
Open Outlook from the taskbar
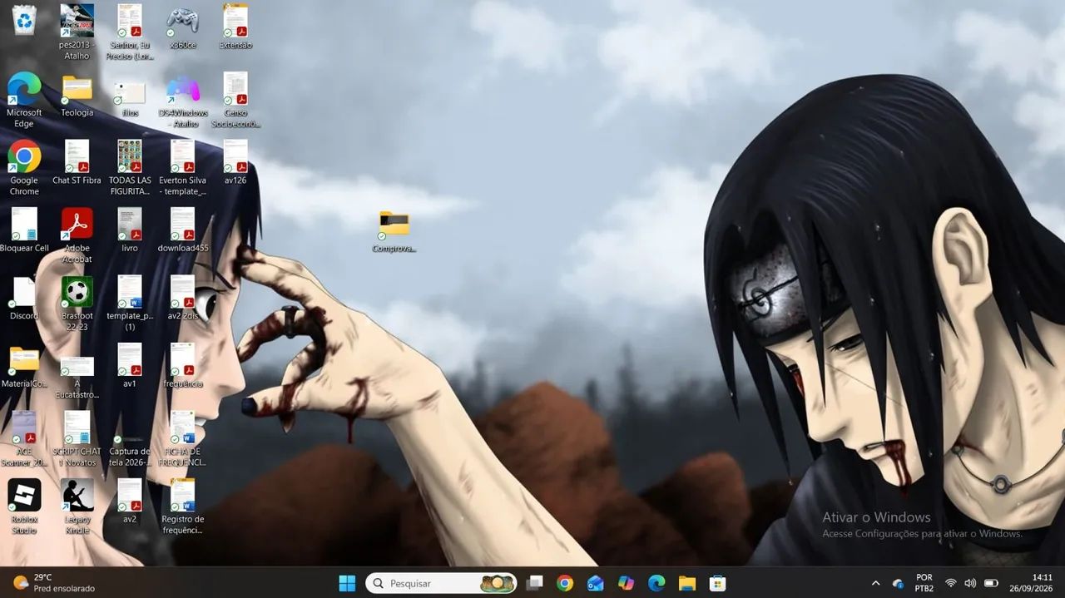[596, 583]
